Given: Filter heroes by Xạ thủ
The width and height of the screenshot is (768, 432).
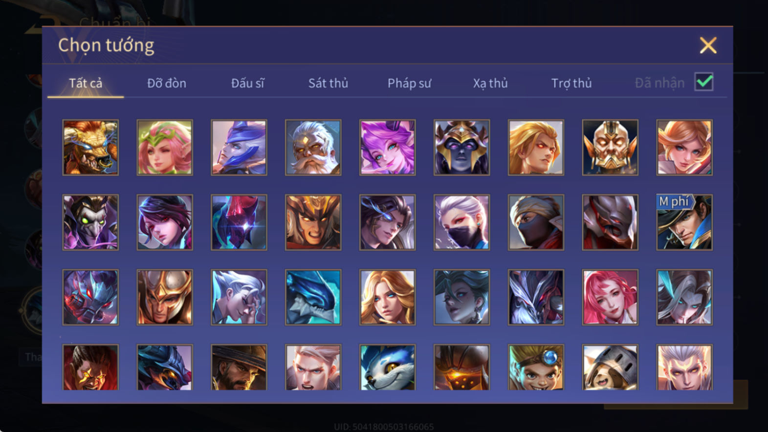Looking at the screenshot, I should [x=490, y=83].
